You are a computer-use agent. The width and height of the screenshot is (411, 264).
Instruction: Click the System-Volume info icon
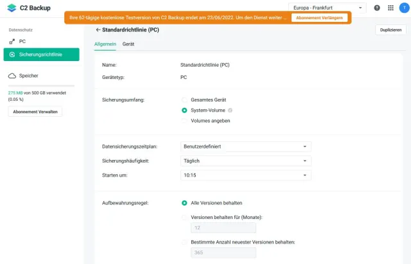point(230,110)
